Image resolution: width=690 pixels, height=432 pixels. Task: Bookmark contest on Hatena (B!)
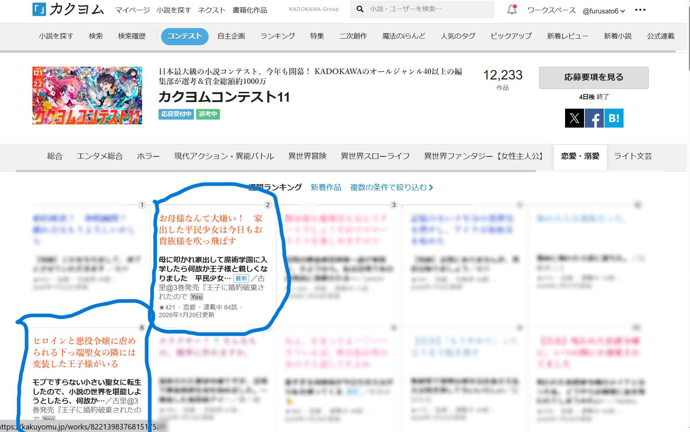[x=614, y=118]
